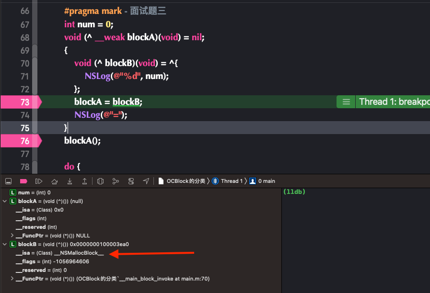Open the Simulate Location tool
430x293 pixels.
(x=146, y=181)
